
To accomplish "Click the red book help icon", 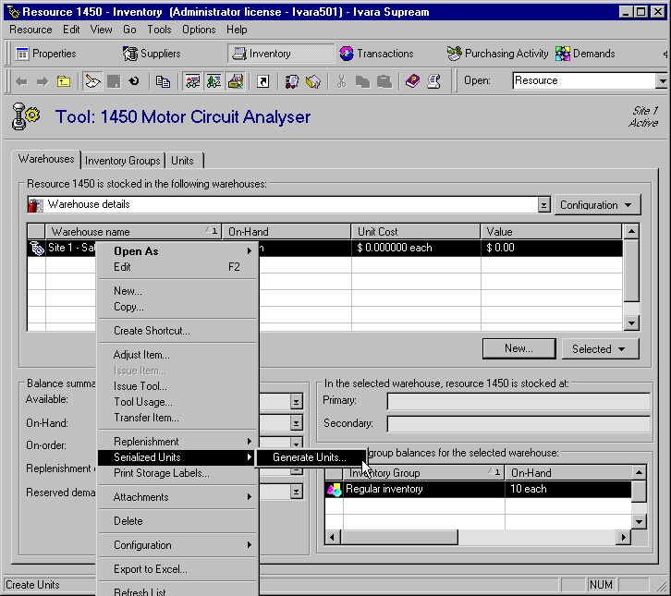I will [412, 81].
